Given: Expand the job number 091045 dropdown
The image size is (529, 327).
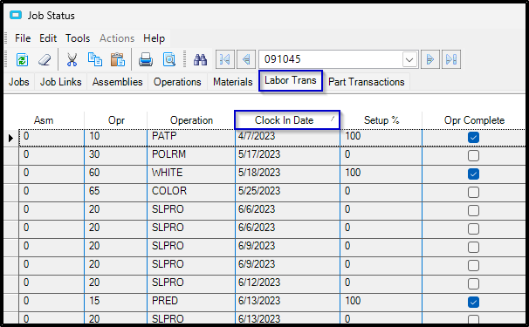Looking at the screenshot, I should 409,60.
